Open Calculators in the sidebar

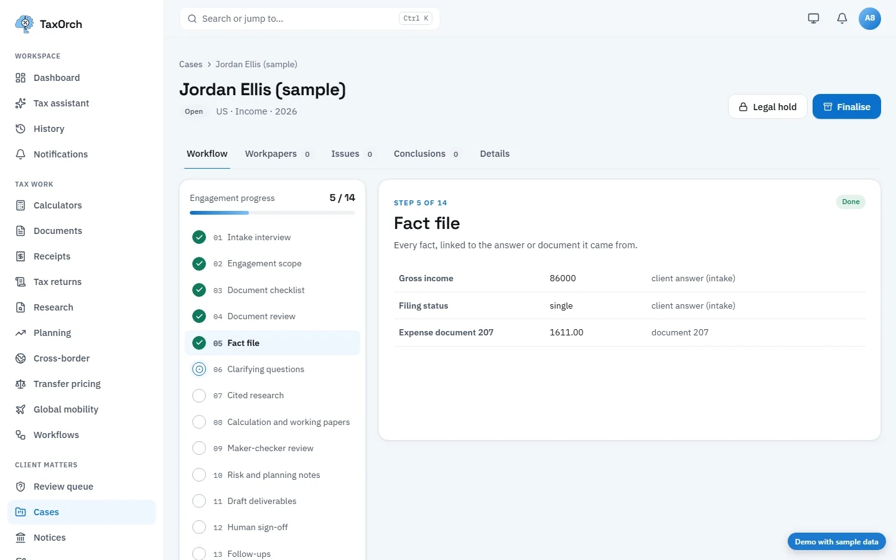[82, 205]
